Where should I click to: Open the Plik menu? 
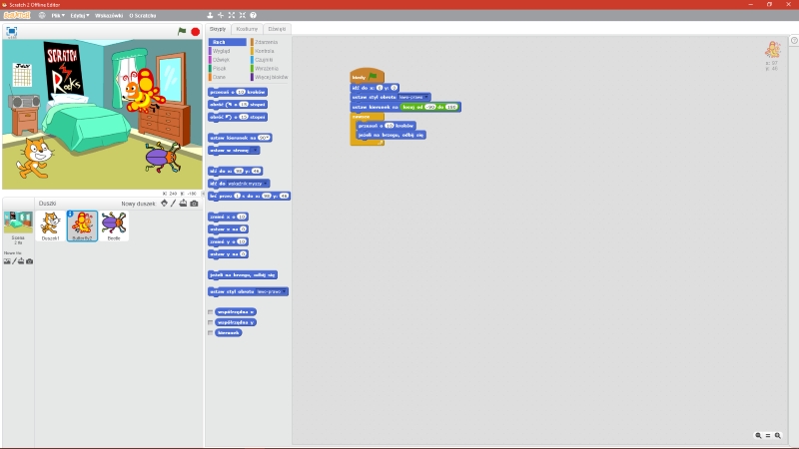(x=58, y=15)
